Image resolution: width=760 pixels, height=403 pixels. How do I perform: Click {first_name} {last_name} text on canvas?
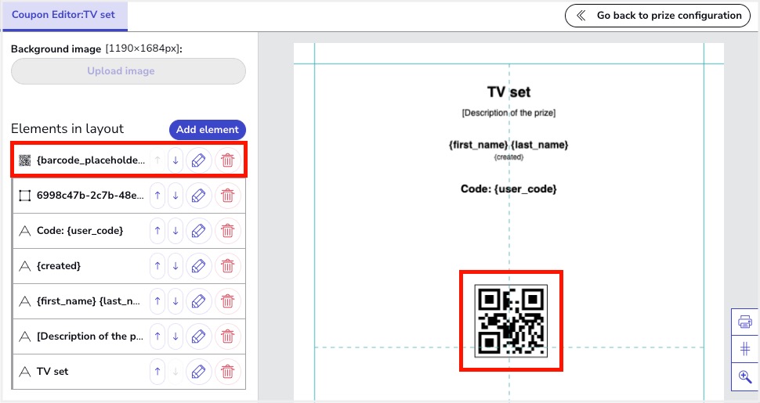[508, 145]
